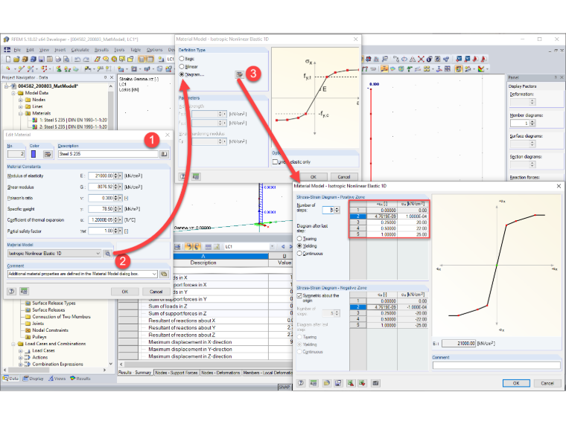Open the File menu
The width and height of the screenshot is (566, 424).
(17, 50)
